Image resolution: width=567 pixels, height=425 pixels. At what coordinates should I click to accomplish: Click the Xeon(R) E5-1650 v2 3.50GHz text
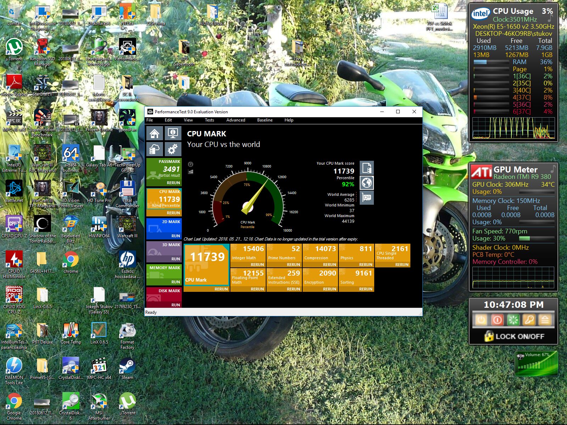tap(513, 27)
